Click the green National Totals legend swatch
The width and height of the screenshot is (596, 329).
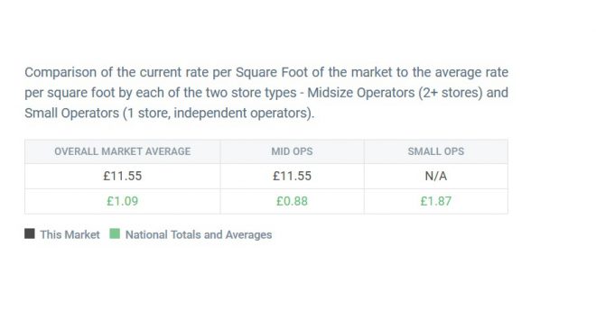[x=115, y=233]
